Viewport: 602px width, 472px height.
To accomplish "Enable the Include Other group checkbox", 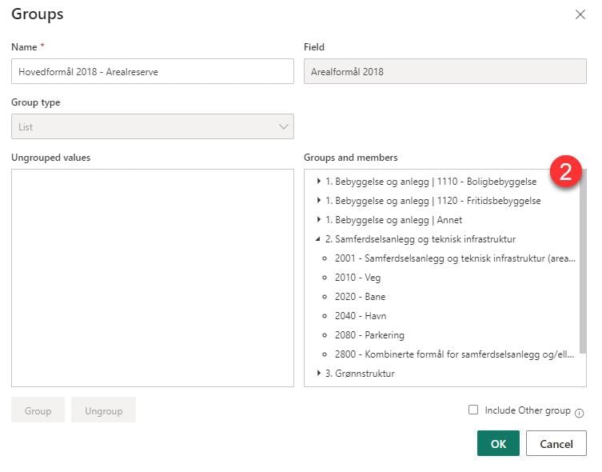I will (x=473, y=410).
